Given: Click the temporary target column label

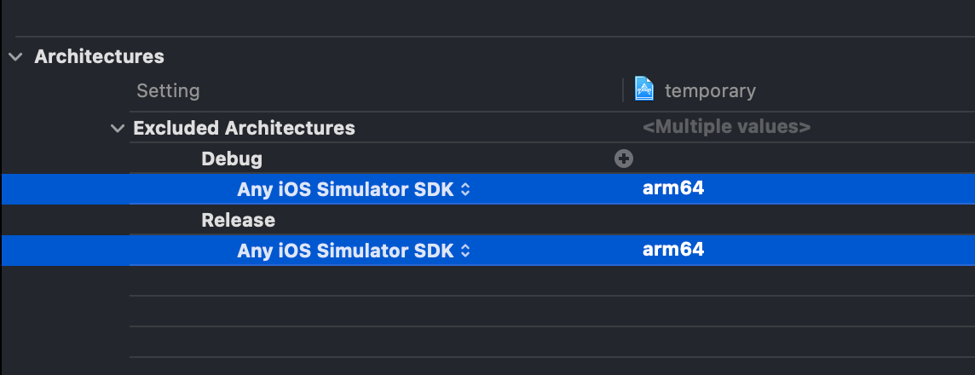Looking at the screenshot, I should pyautogui.click(x=710, y=90).
